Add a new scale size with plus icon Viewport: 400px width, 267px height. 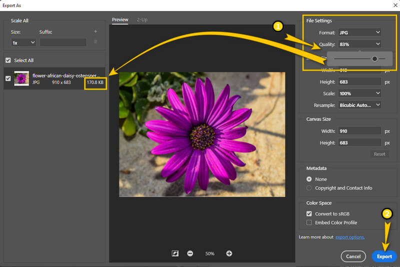point(95,32)
